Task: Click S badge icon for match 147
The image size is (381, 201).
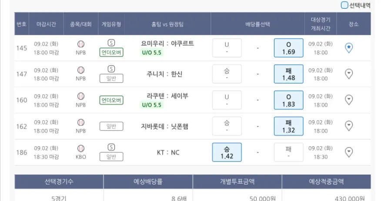Action: click(x=111, y=69)
